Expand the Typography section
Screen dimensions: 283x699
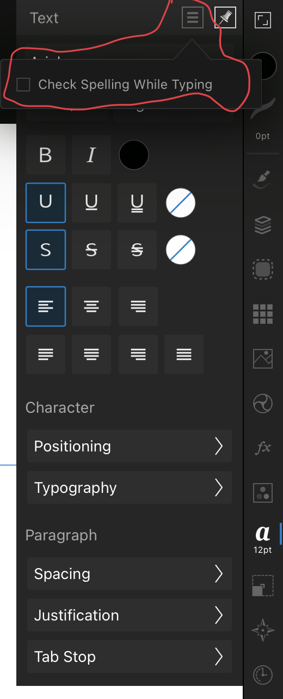point(130,487)
